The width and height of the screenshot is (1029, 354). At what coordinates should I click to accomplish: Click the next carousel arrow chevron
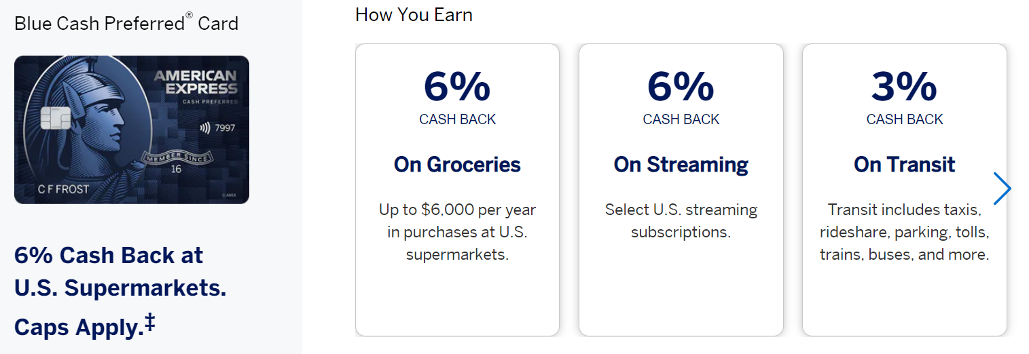(x=1002, y=189)
